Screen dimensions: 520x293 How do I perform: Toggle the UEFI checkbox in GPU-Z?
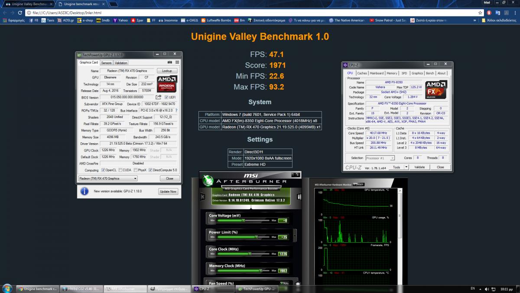pyautogui.click(x=166, y=97)
